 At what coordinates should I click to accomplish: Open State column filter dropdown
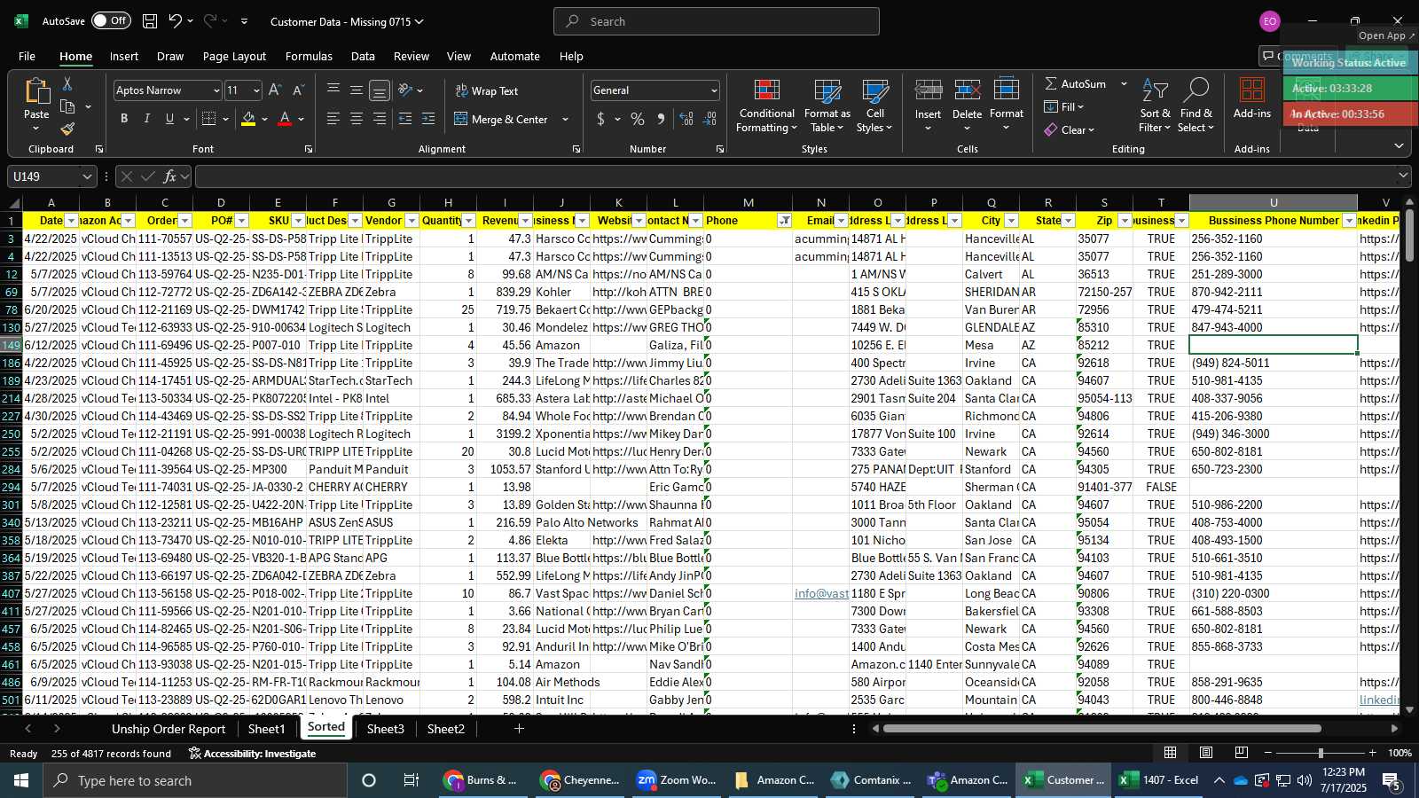point(1068,221)
